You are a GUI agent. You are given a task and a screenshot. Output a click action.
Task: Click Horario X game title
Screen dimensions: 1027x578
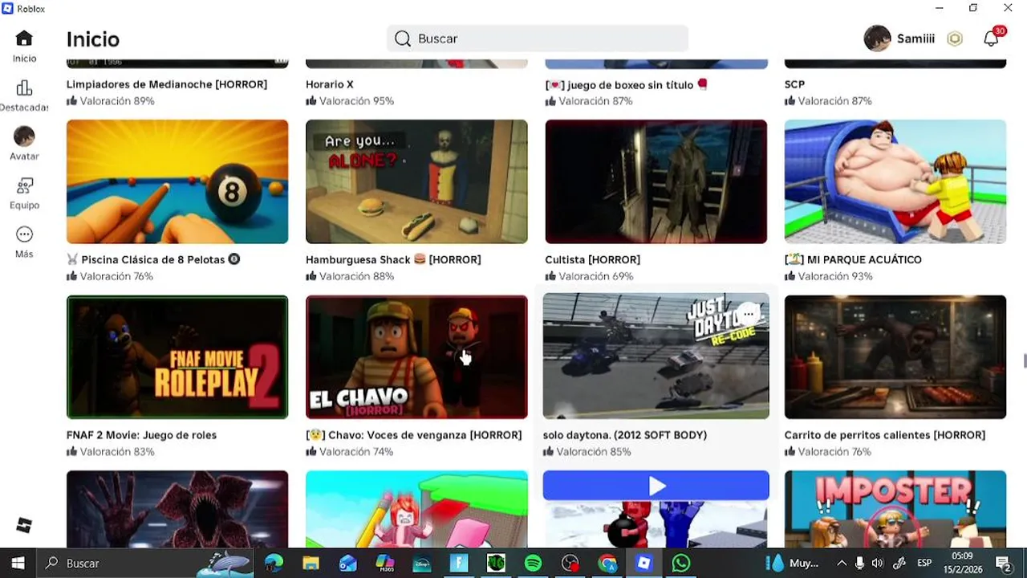point(330,84)
